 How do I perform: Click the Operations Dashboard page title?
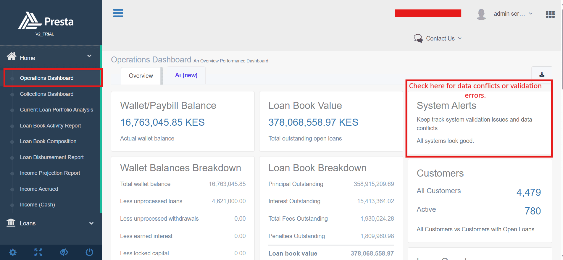point(151,60)
